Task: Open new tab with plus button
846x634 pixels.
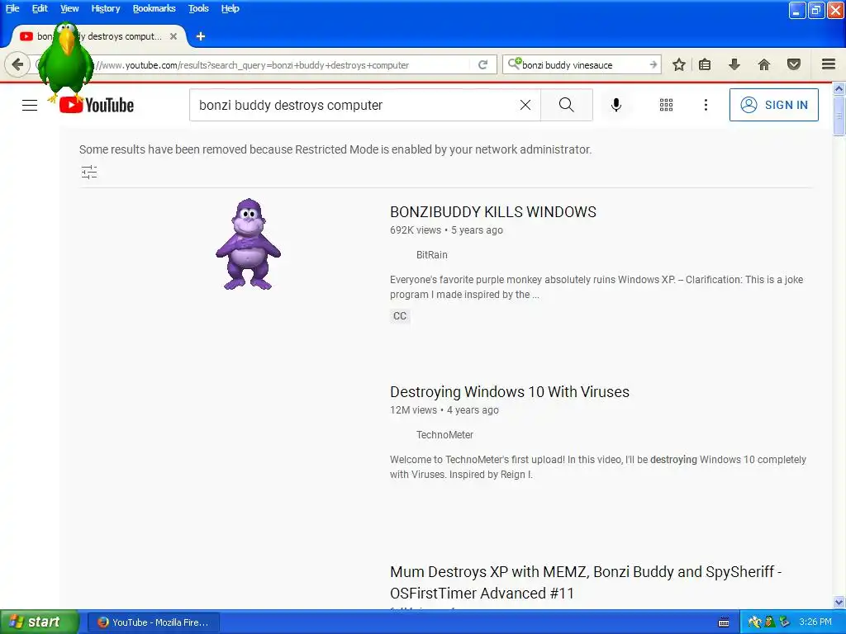Action: pos(201,36)
